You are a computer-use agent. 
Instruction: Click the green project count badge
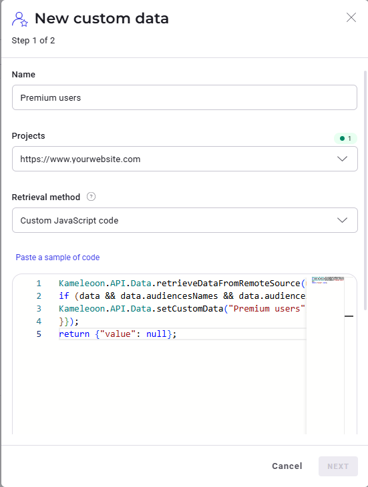coord(345,139)
